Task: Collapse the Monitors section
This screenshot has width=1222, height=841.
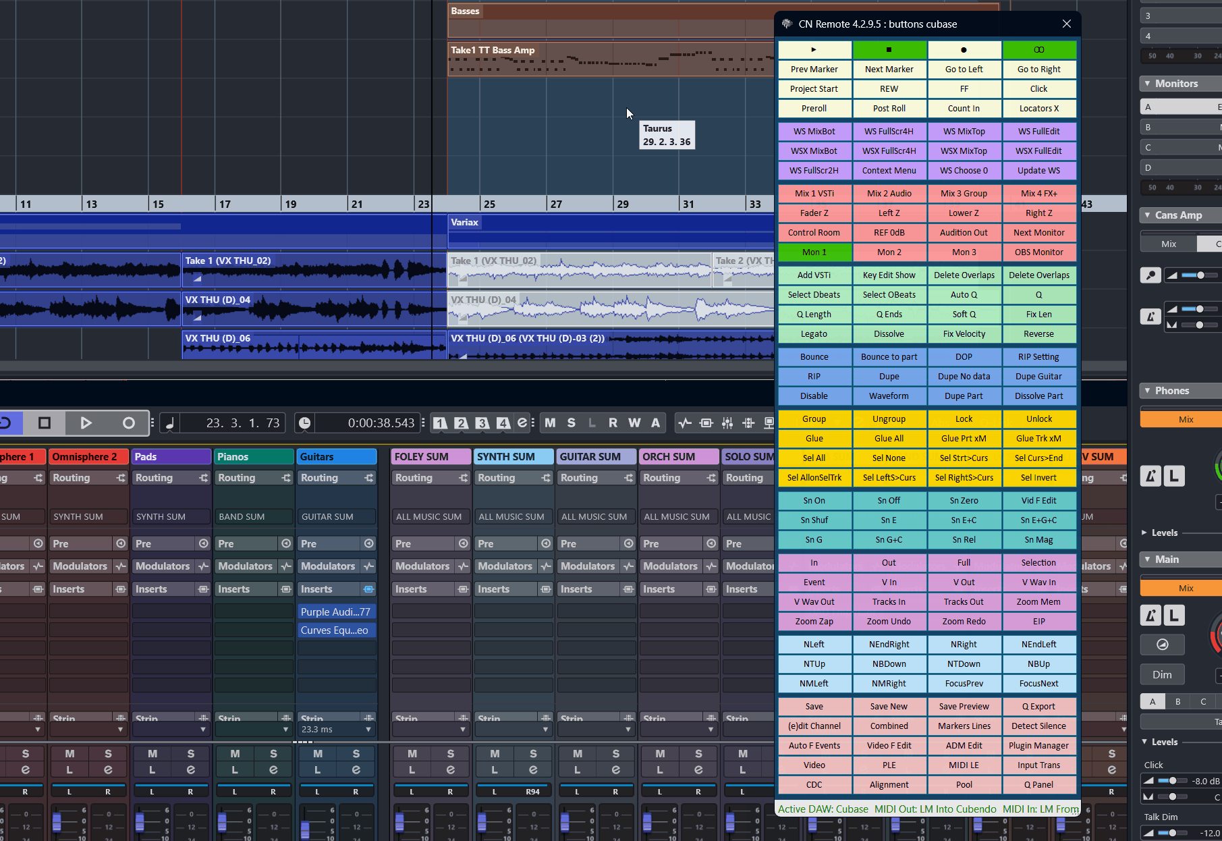Action: [1148, 84]
